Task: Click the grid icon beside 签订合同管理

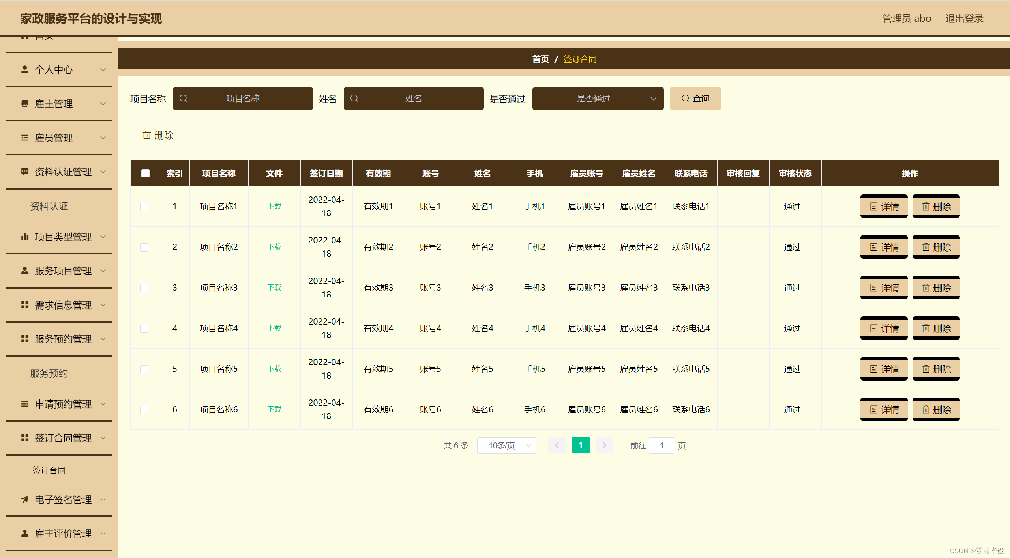Action: pyautogui.click(x=25, y=438)
